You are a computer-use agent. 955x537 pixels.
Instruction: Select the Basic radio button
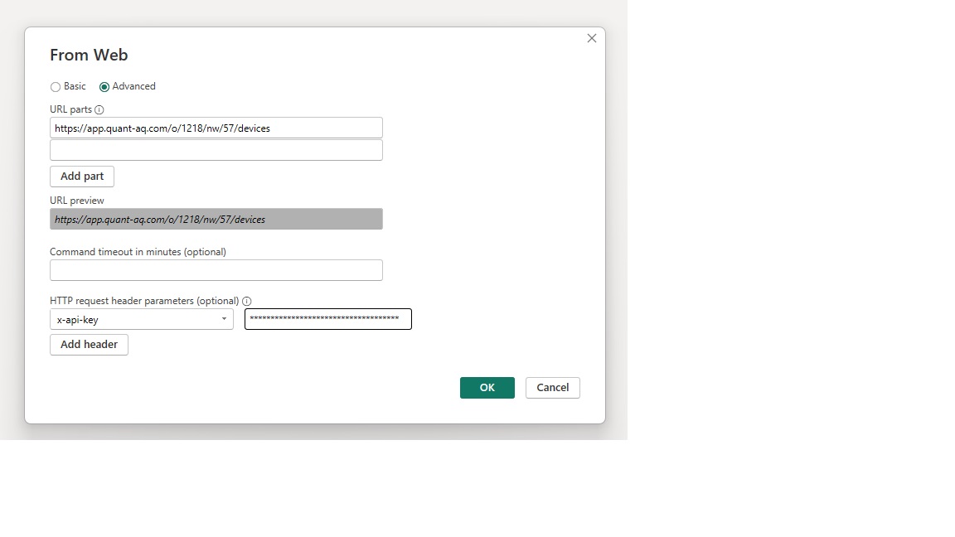coord(56,87)
